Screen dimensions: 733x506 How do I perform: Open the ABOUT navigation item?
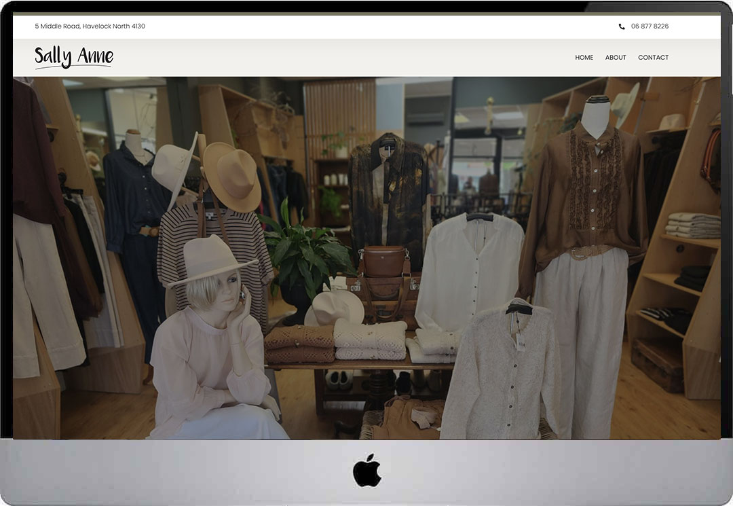pyautogui.click(x=616, y=57)
